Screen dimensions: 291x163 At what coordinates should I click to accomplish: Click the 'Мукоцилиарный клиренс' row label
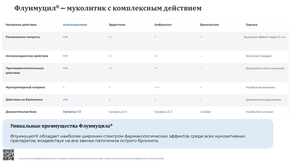point(25,87)
